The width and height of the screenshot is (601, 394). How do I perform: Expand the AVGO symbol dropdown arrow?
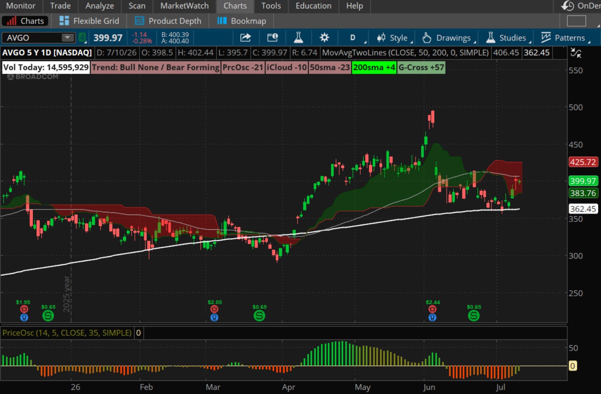[x=67, y=38]
